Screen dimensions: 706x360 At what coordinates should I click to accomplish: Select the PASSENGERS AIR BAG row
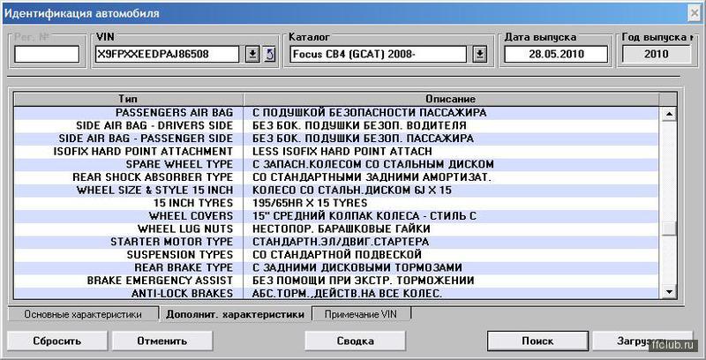pos(335,113)
